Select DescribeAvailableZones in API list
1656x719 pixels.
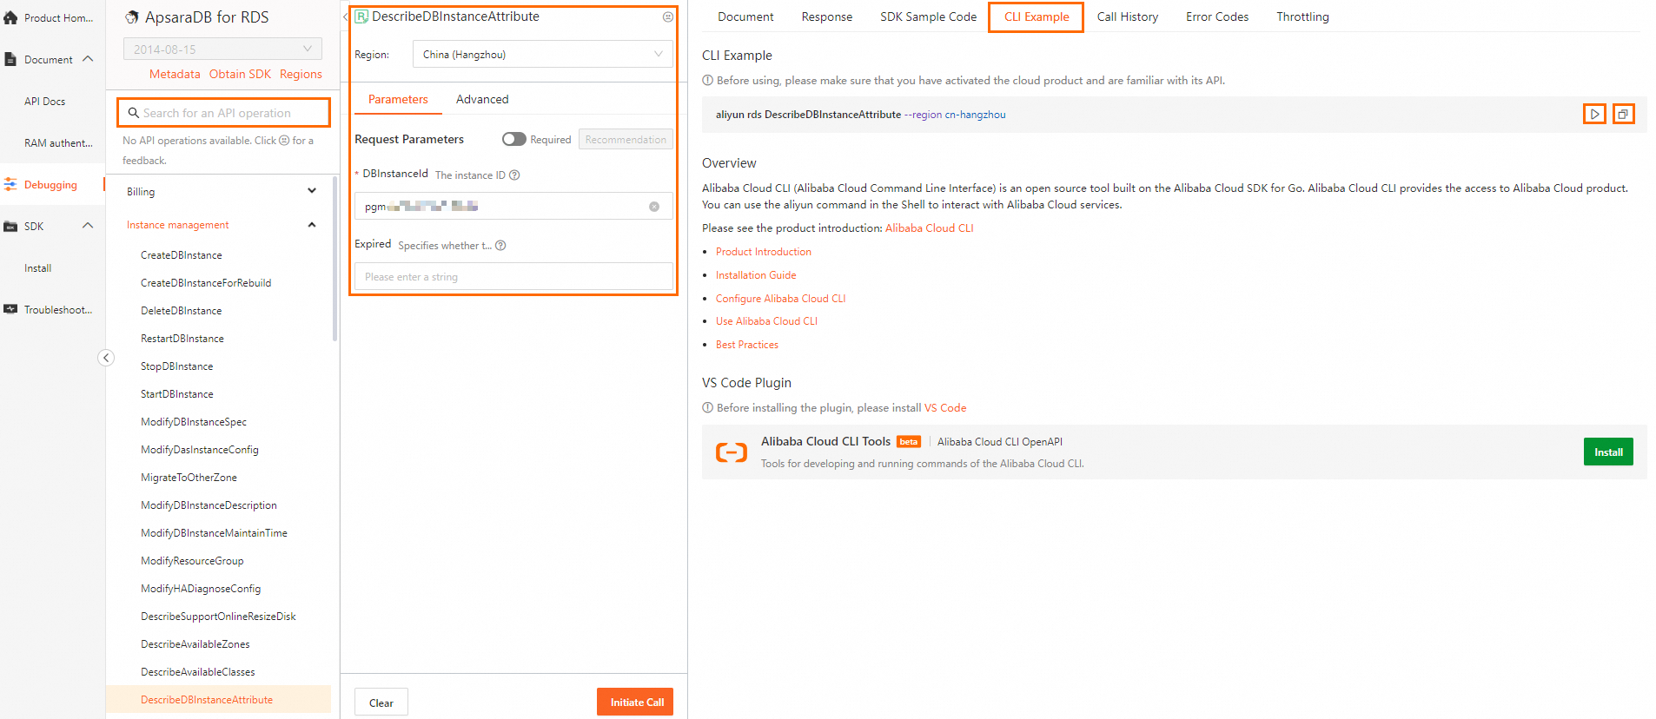[195, 644]
